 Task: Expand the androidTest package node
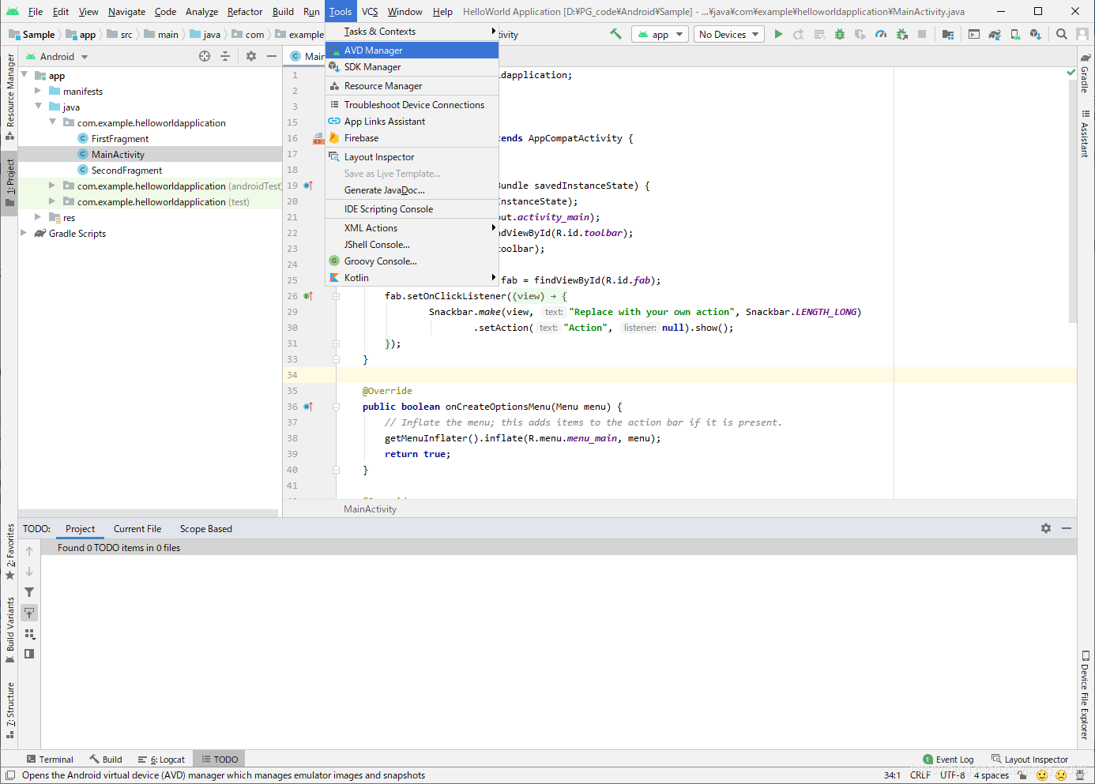(52, 185)
